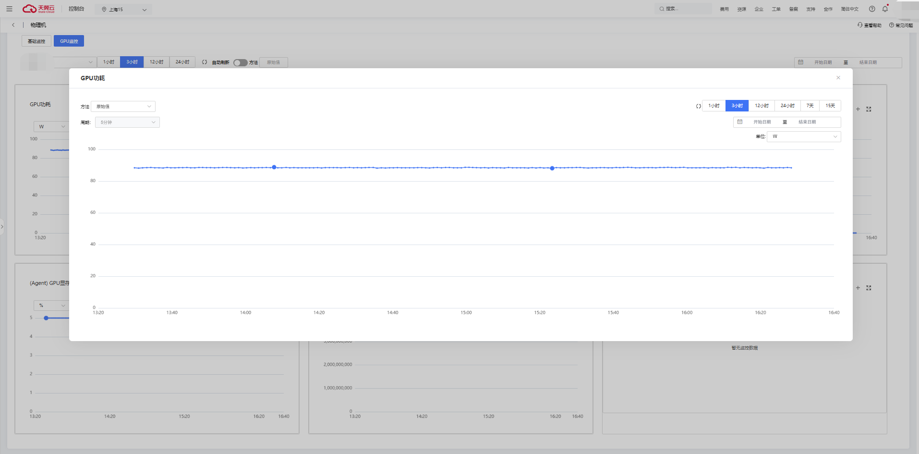Open the 资源 menu

[741, 9]
